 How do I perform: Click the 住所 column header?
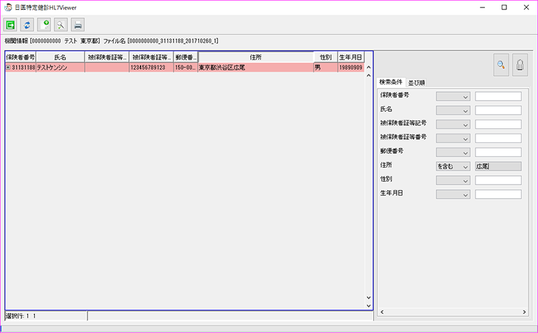click(x=256, y=58)
